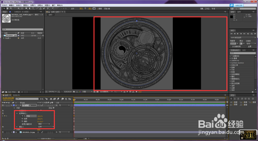Toggle stopwatch for 结束 property
This screenshot has height=141, width=258.
[22, 119]
